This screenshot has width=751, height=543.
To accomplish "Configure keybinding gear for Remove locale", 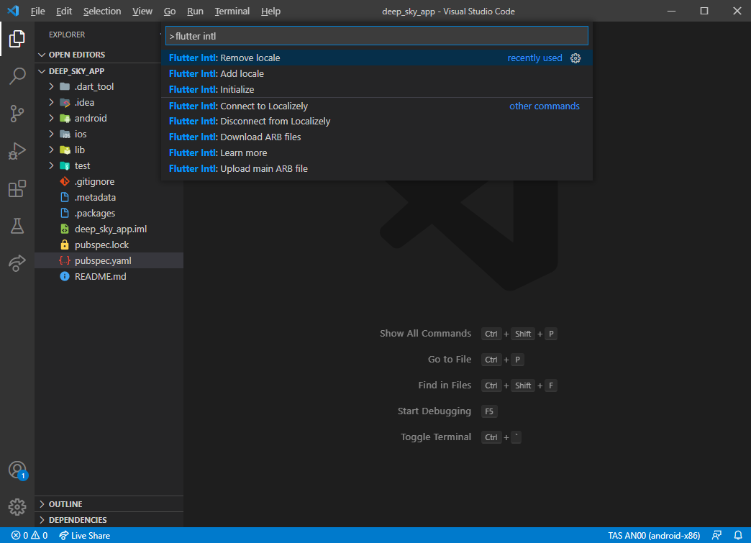I will tap(575, 58).
